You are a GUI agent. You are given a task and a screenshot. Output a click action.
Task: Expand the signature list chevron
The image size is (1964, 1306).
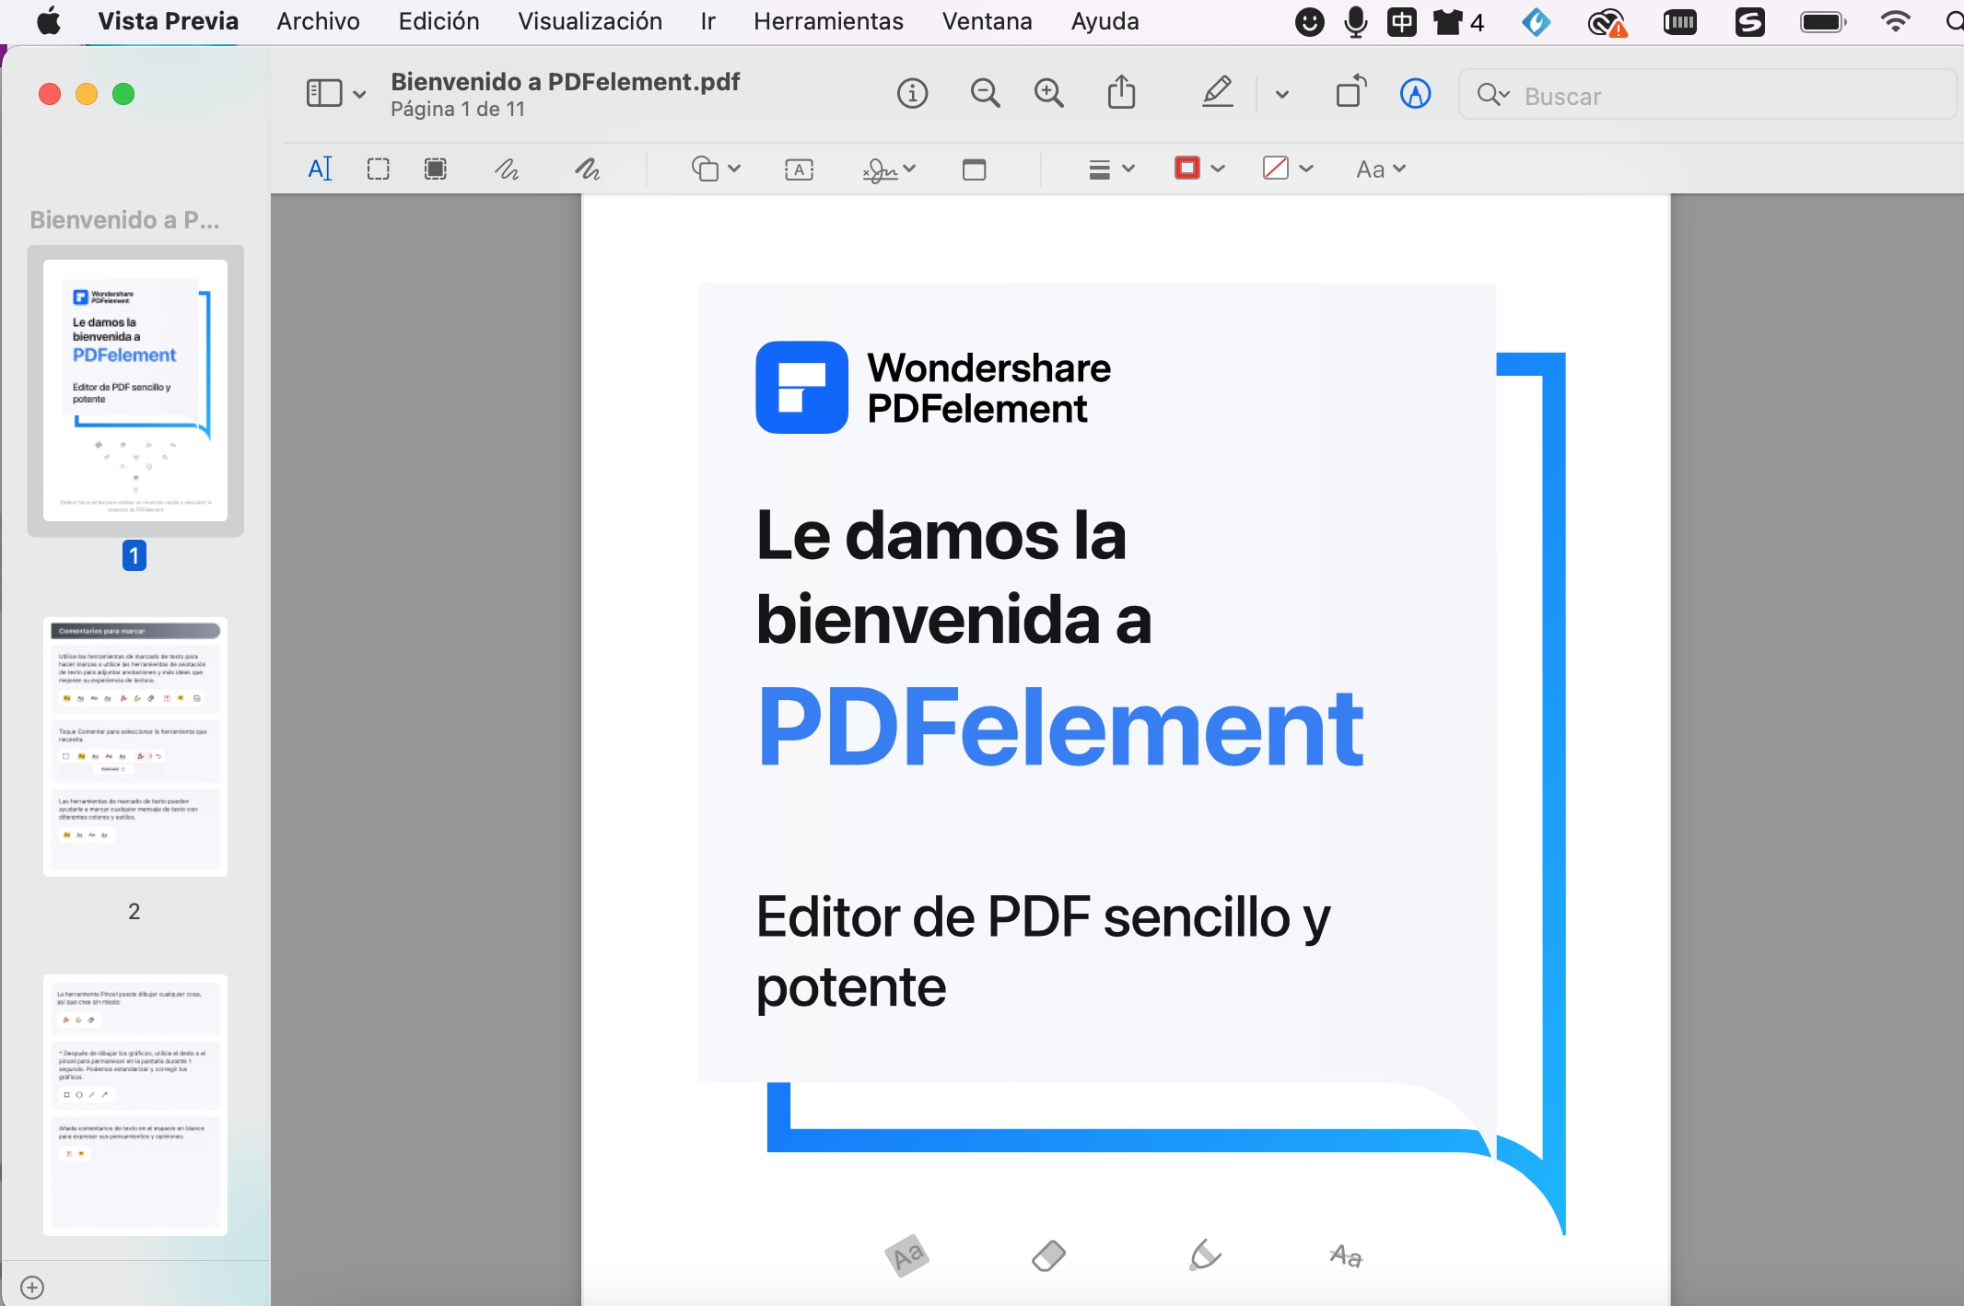click(909, 169)
